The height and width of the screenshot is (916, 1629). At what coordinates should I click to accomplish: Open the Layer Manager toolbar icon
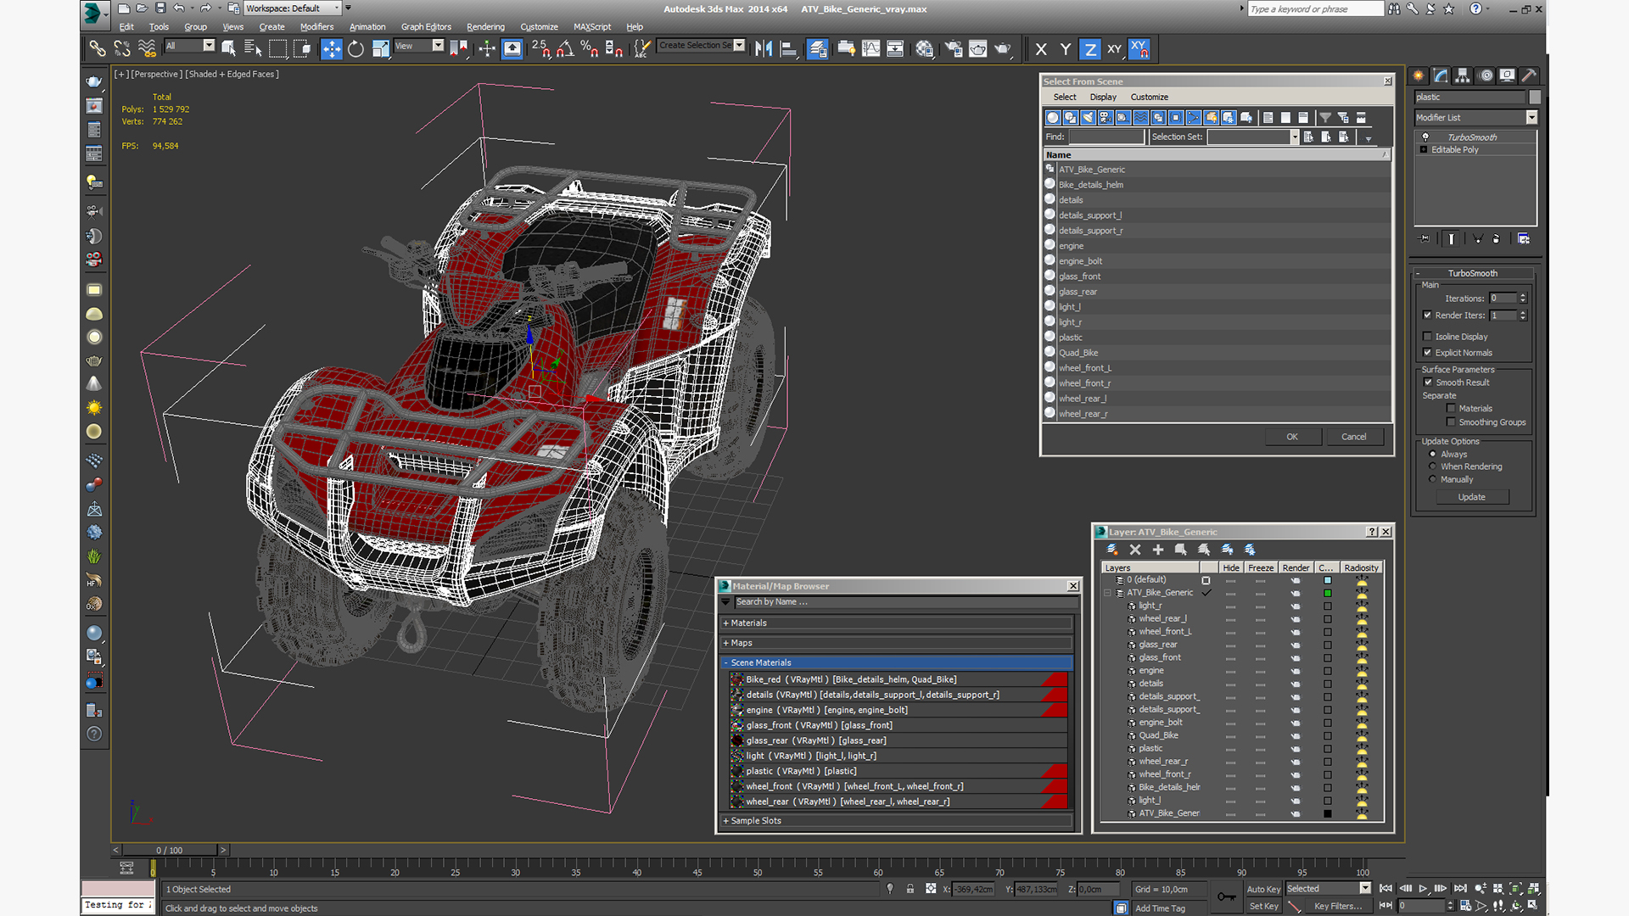818,49
